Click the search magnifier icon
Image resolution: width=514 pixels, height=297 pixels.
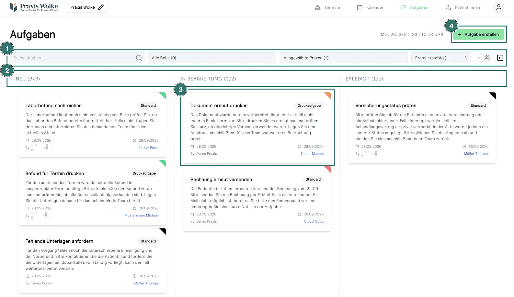[139, 58]
